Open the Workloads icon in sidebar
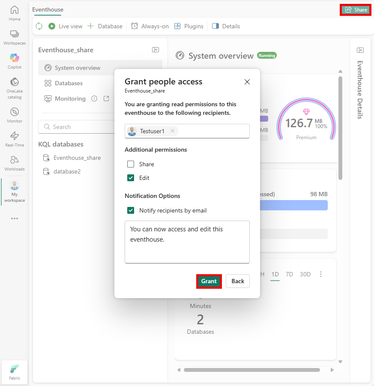This screenshot has height=386, width=374. pos(15,160)
